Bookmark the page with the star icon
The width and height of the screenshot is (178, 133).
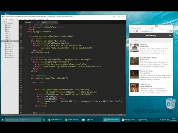coord(168,31)
